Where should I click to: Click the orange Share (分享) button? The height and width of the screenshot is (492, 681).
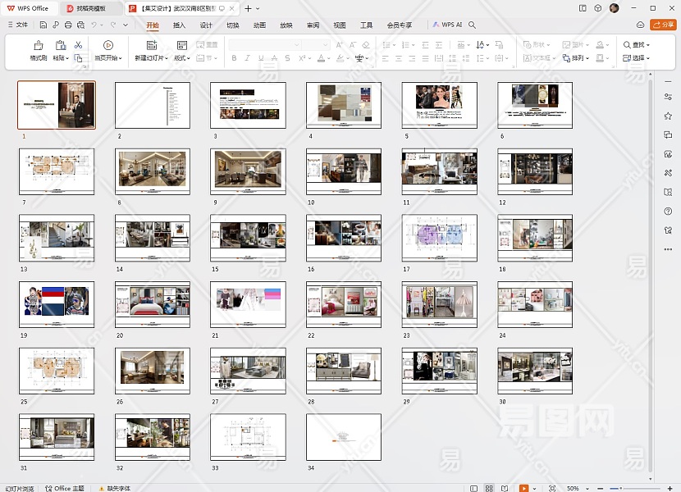pos(662,25)
